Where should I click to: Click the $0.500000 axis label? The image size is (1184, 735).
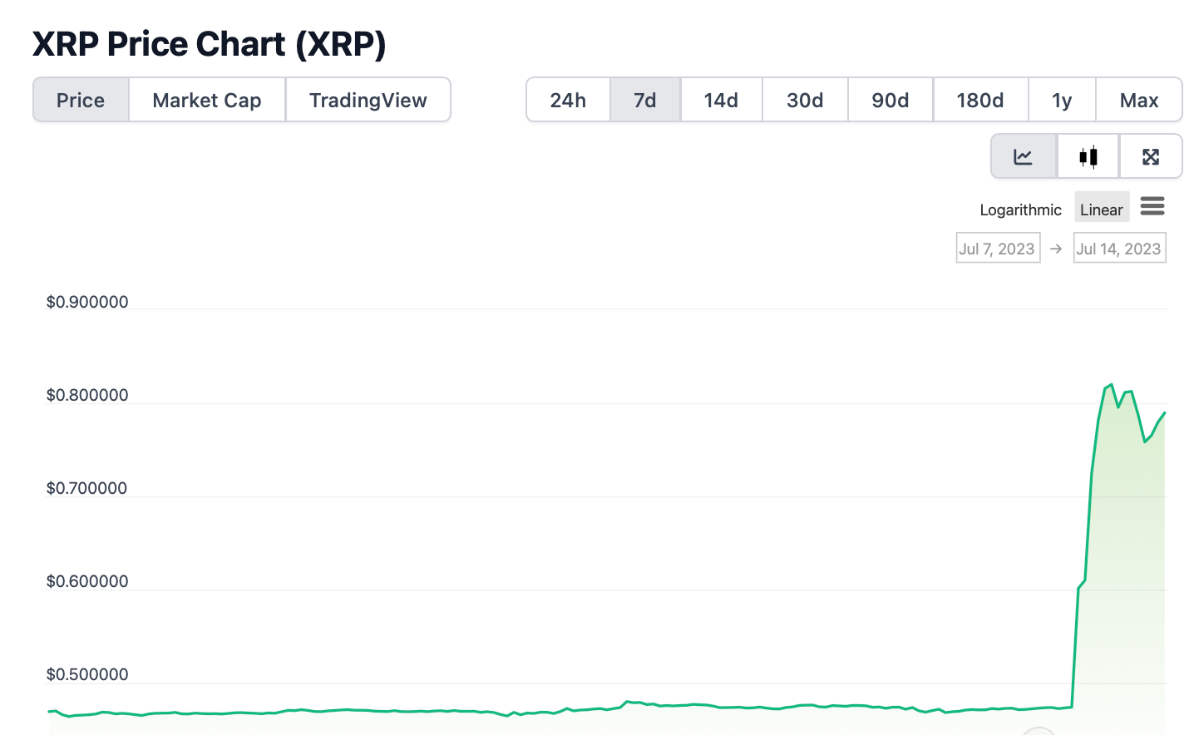click(87, 674)
